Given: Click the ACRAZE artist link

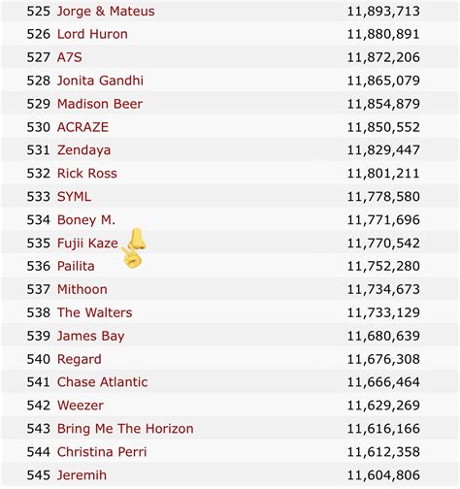Looking at the screenshot, I should (82, 127).
